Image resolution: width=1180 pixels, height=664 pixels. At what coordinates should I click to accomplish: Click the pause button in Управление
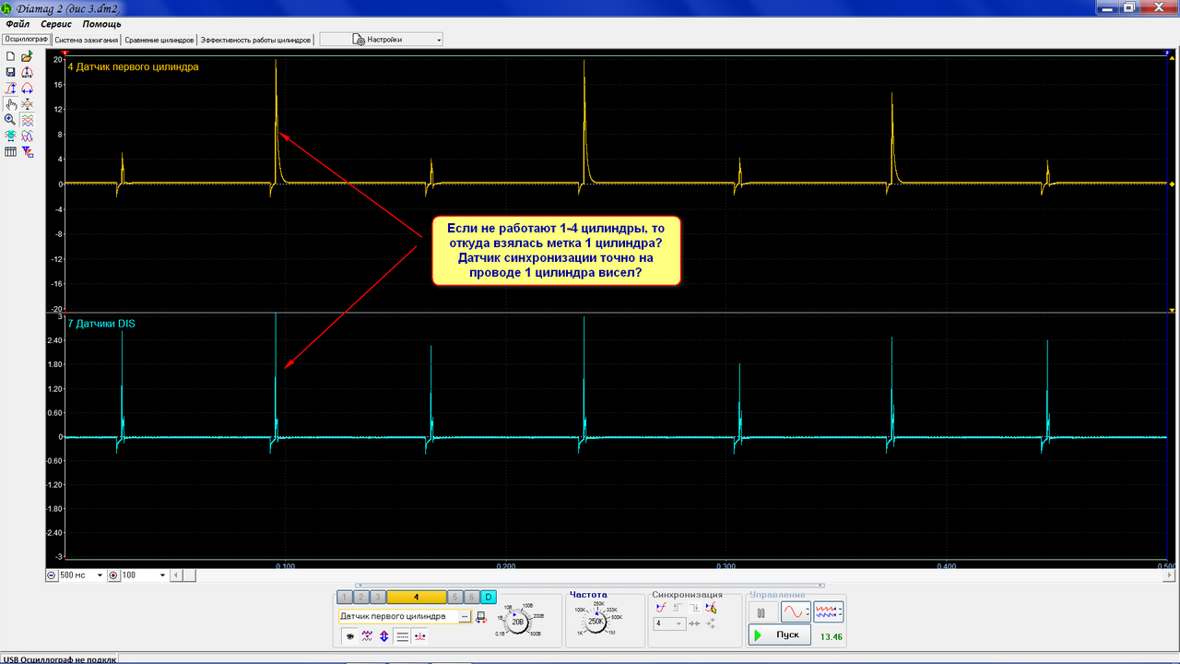click(x=761, y=612)
